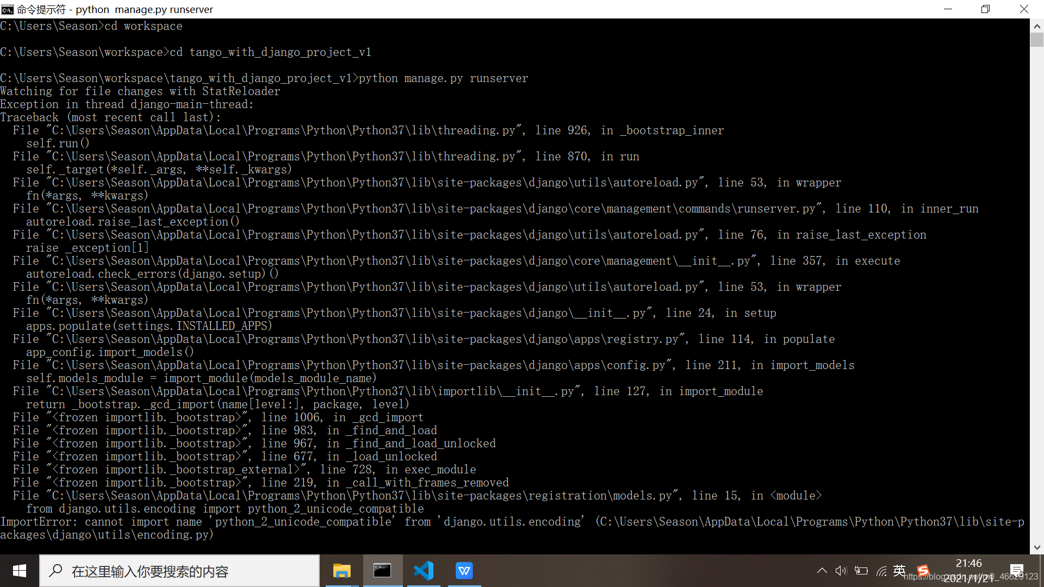Click 'app_config.import_models()' line
1044x587 pixels.
110,352
